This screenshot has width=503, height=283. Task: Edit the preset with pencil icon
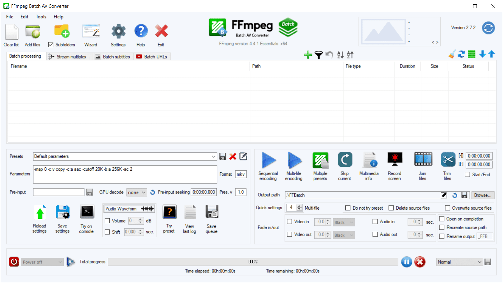pos(243,156)
